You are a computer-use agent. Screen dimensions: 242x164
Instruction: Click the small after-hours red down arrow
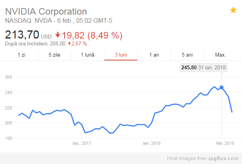[x=70, y=44]
